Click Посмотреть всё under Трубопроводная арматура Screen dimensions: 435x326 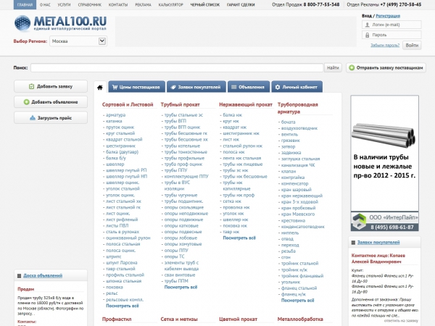pos(298,300)
